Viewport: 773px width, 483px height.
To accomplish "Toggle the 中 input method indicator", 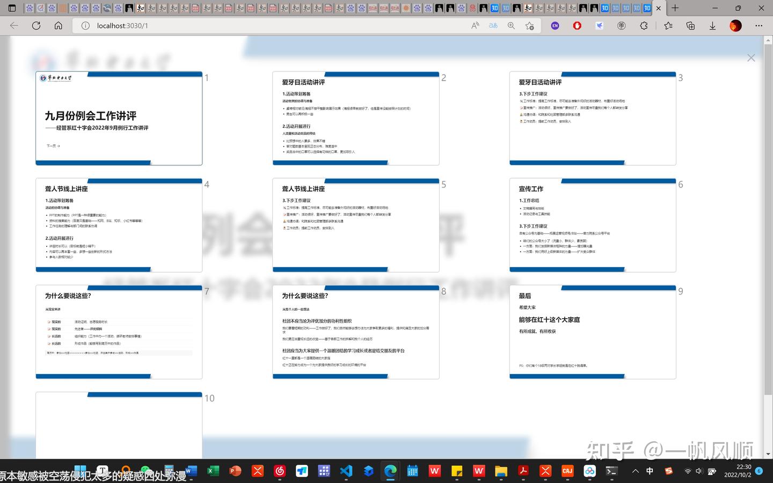I will [x=650, y=471].
